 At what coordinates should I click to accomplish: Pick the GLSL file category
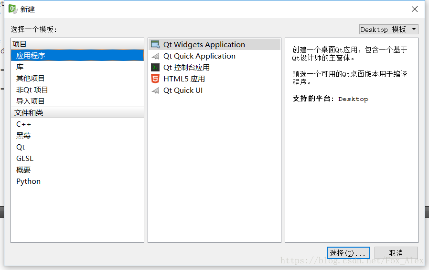coord(77,159)
